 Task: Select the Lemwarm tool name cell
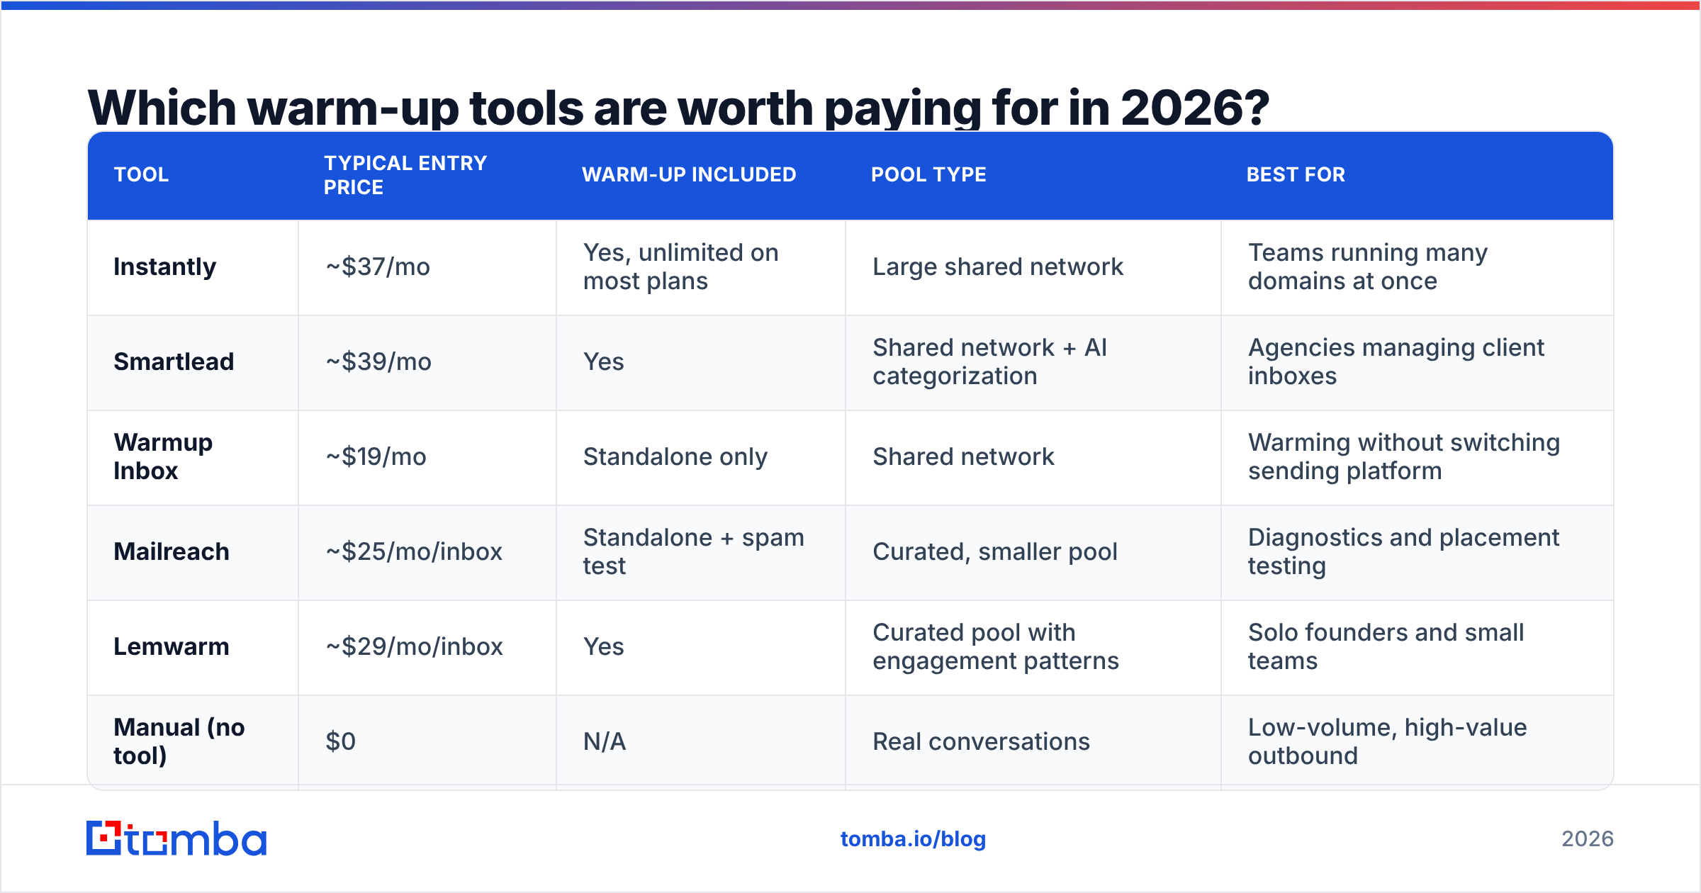193,647
